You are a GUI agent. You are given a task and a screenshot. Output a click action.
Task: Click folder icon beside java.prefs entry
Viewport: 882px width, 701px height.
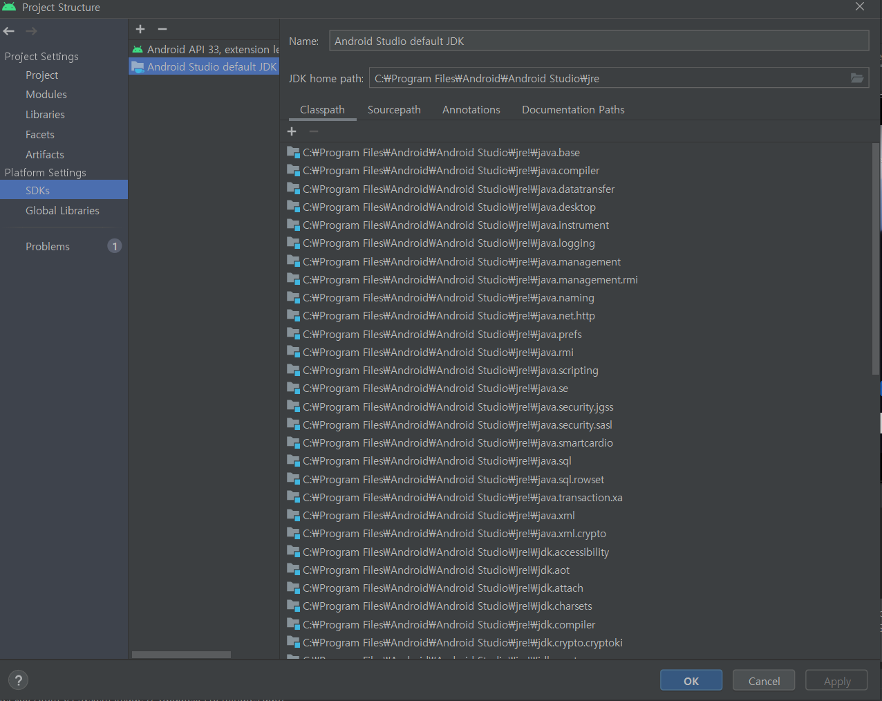click(293, 334)
